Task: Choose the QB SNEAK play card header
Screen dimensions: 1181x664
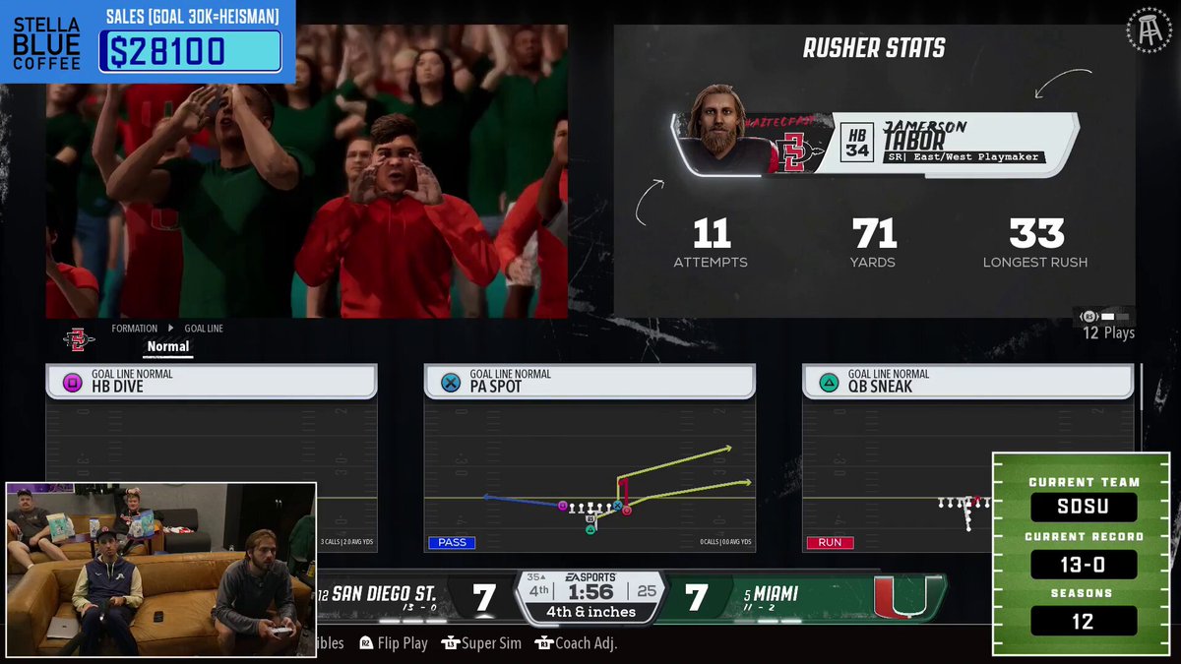Action: [968, 382]
